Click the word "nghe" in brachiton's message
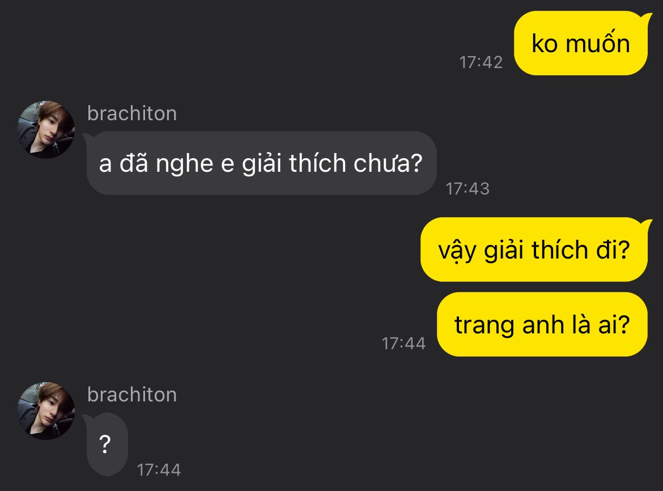Image resolution: width=663 pixels, height=491 pixels. click(184, 164)
